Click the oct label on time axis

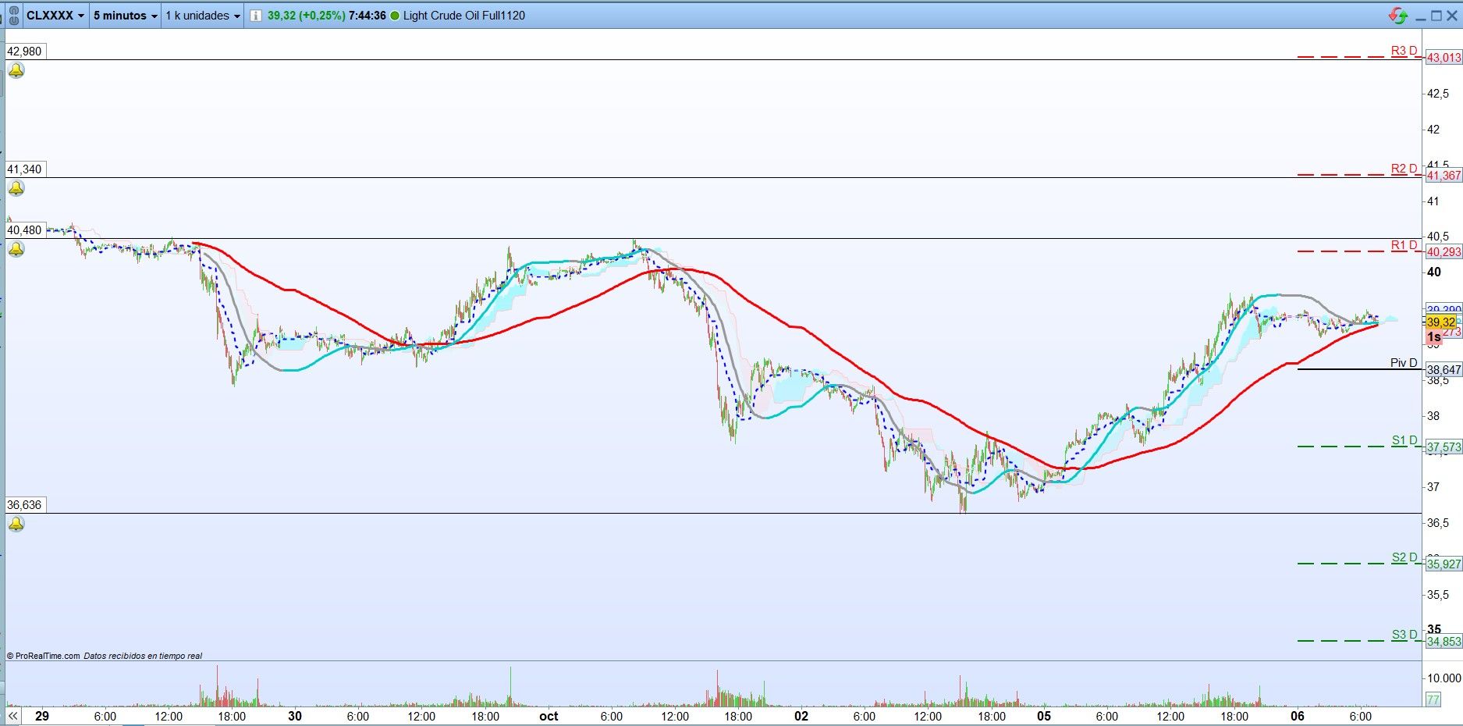(x=549, y=717)
